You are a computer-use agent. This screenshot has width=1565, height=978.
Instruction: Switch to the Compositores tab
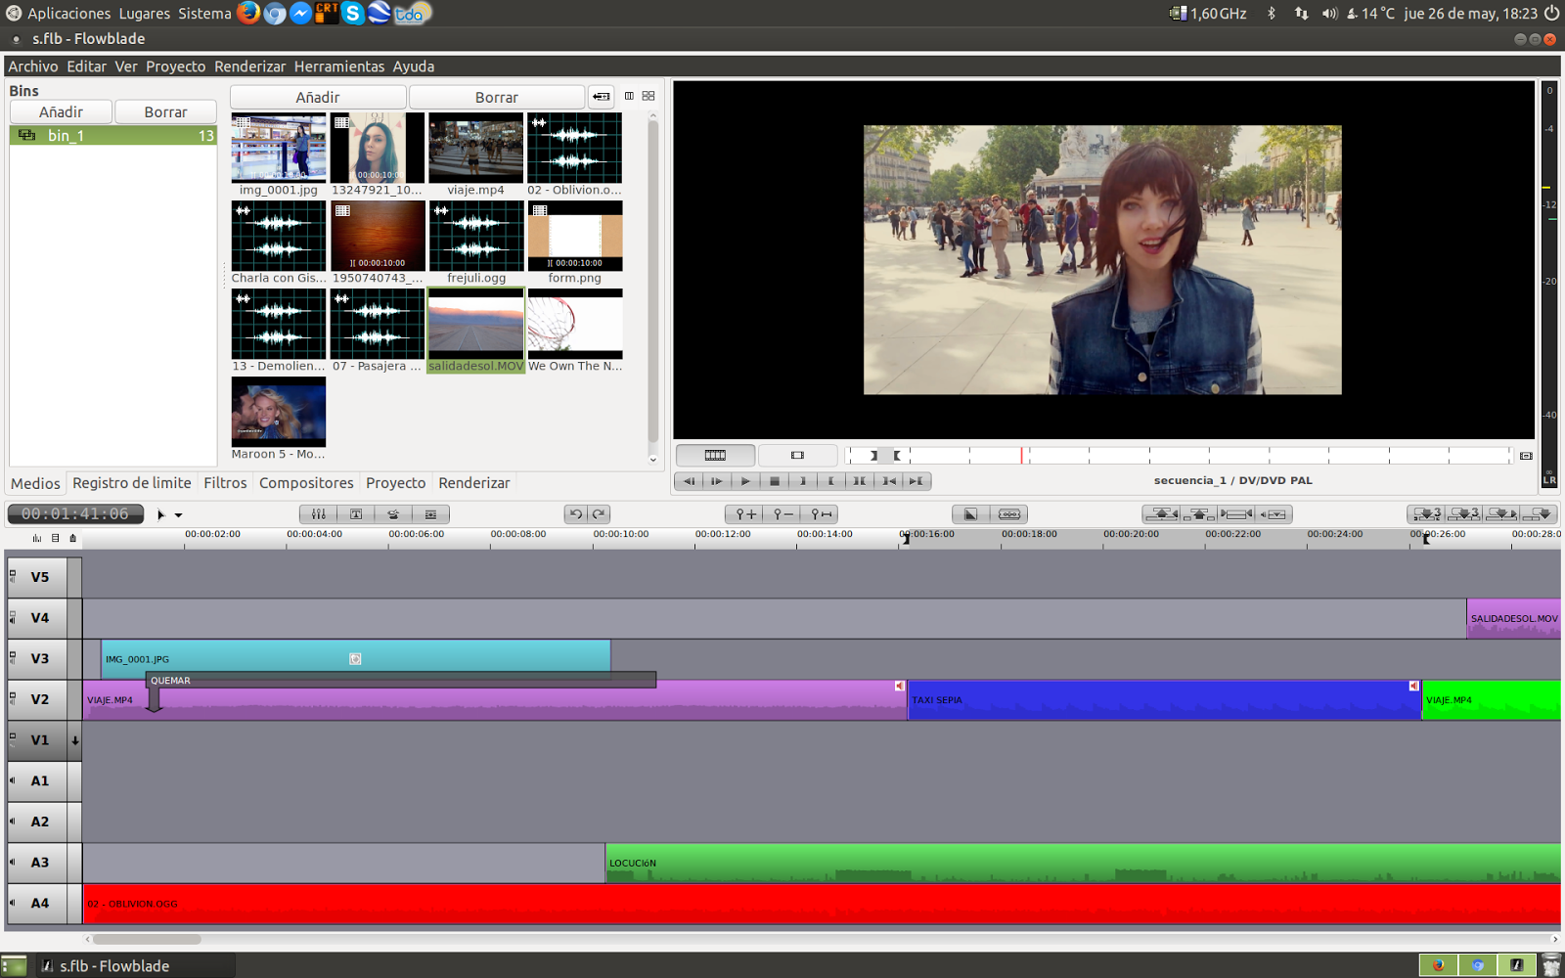point(306,483)
